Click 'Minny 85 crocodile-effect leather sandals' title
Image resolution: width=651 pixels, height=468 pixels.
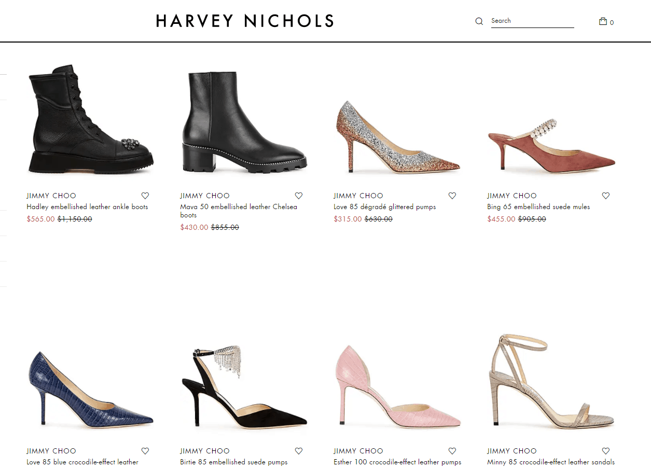click(x=551, y=462)
